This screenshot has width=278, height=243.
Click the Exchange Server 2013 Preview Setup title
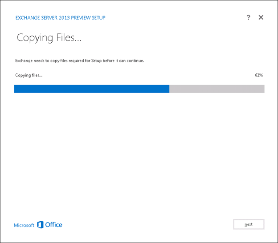point(60,18)
